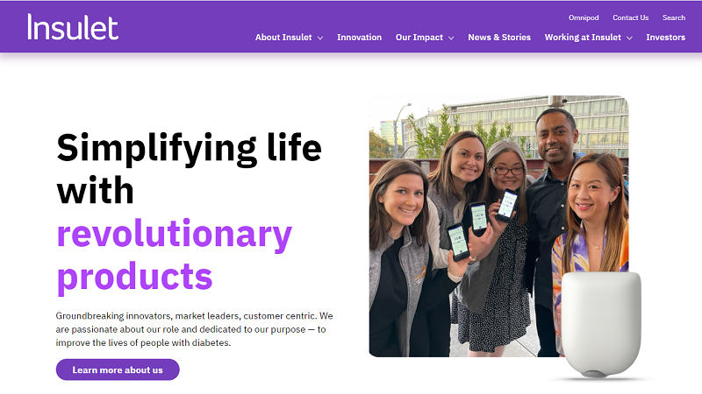Expand the chevron beside Our Impact
The width and height of the screenshot is (702, 394).
click(451, 38)
